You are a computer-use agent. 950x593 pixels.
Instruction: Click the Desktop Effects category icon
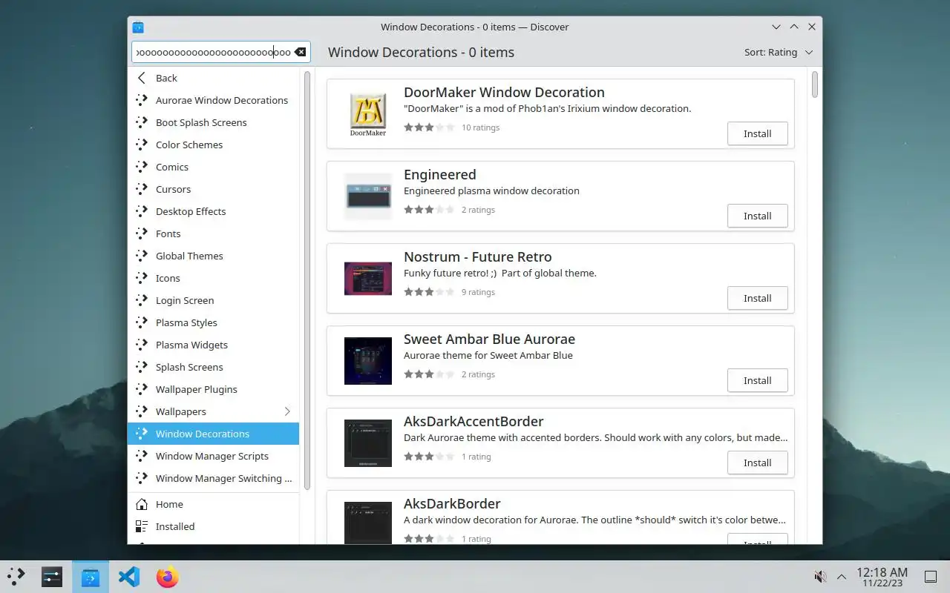[142, 211]
